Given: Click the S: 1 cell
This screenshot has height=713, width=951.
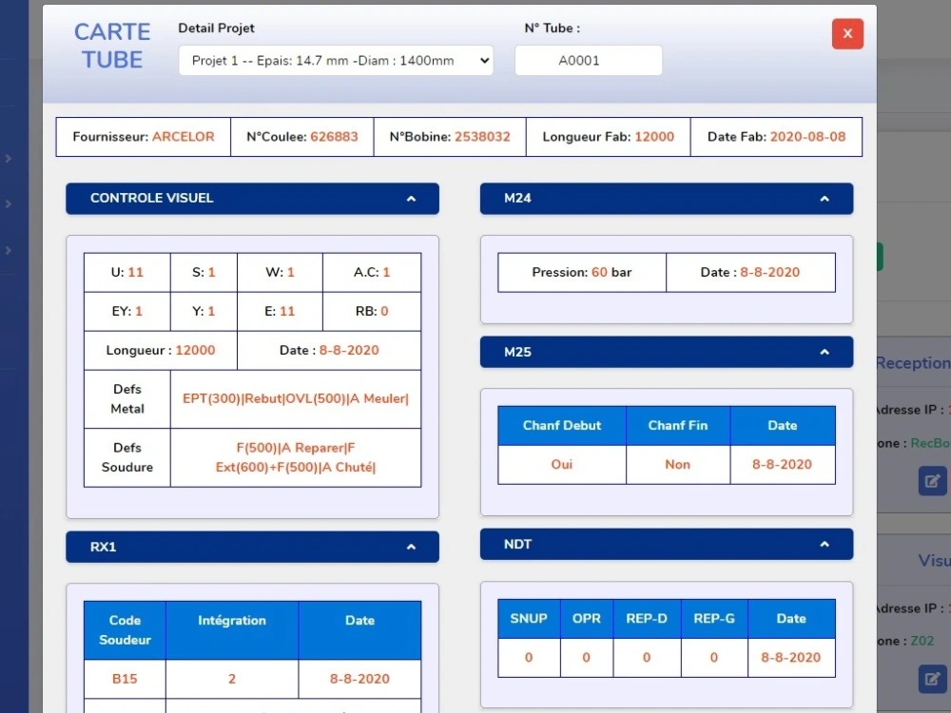Looking at the screenshot, I should (x=204, y=272).
